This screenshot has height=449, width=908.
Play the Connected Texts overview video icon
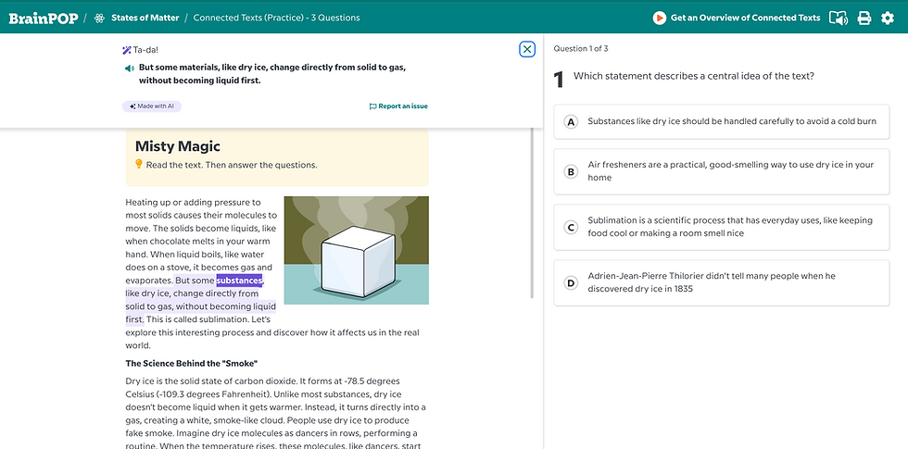(x=659, y=18)
